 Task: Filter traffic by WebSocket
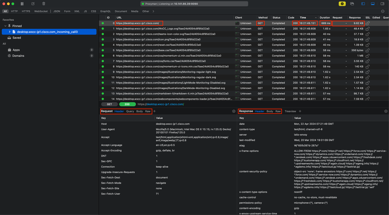click(x=41, y=11)
